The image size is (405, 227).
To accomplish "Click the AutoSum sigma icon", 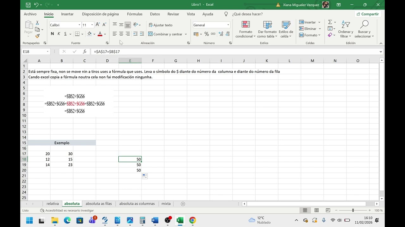I will click(330, 22).
